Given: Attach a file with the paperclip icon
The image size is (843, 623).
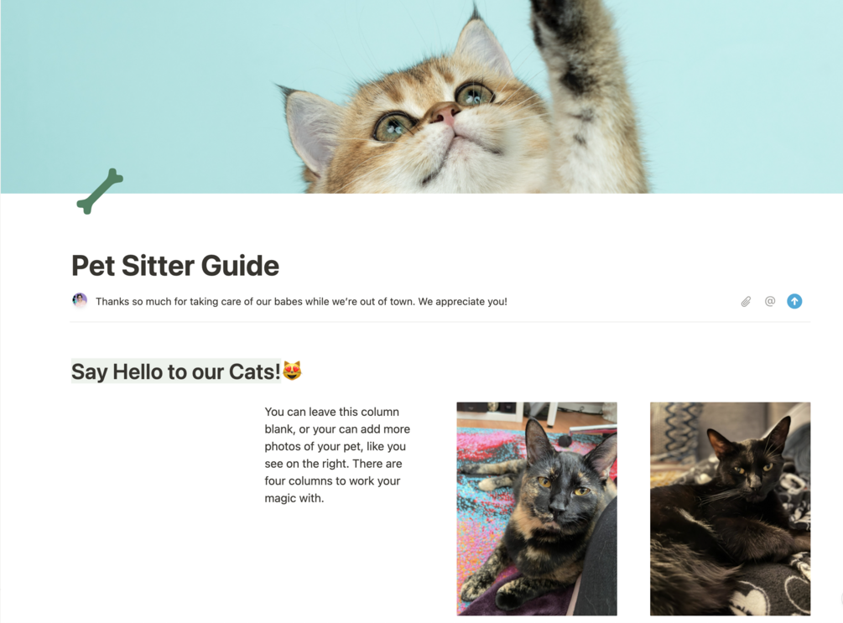Looking at the screenshot, I should [746, 302].
